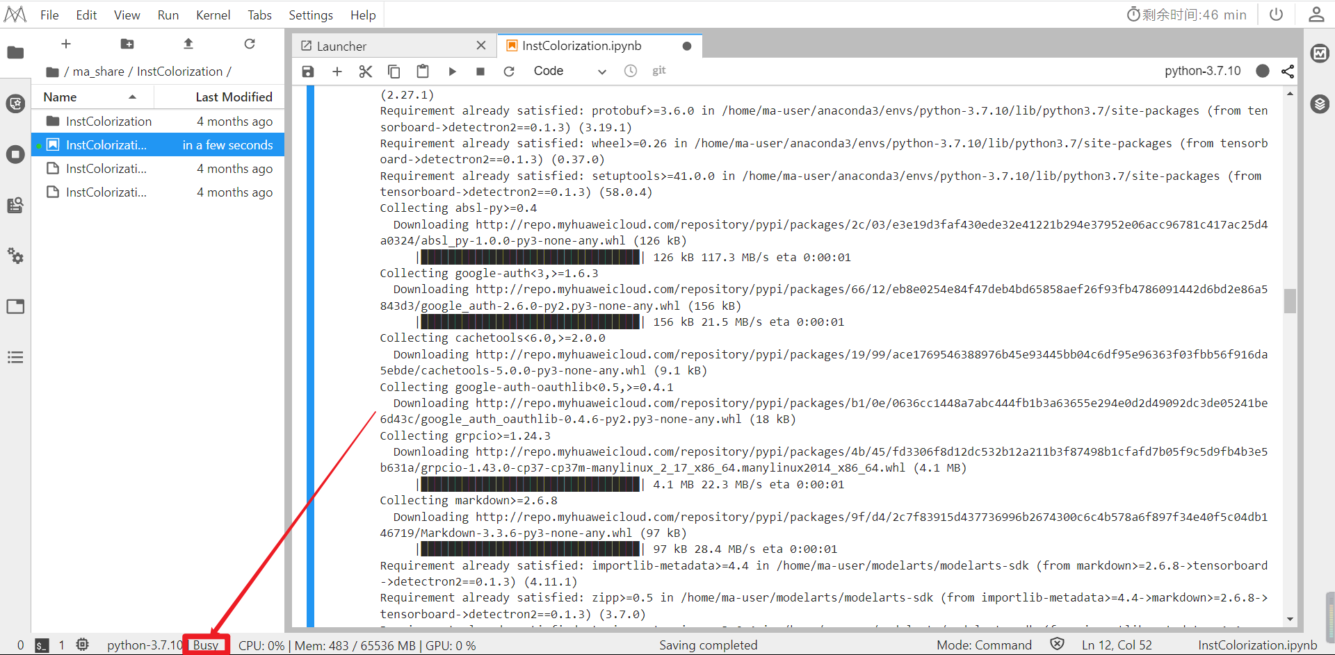The image size is (1335, 655).
Task: Select the InstColorization folder
Action: [159, 122]
